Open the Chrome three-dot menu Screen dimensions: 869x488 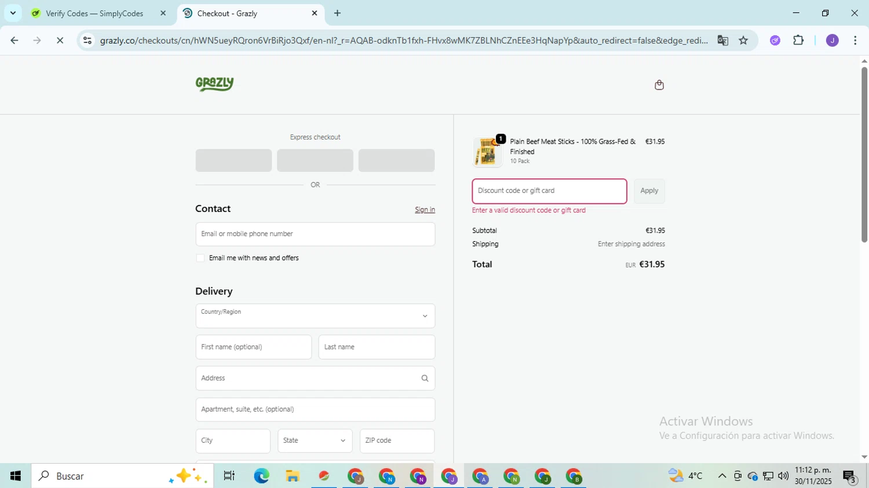coord(855,41)
